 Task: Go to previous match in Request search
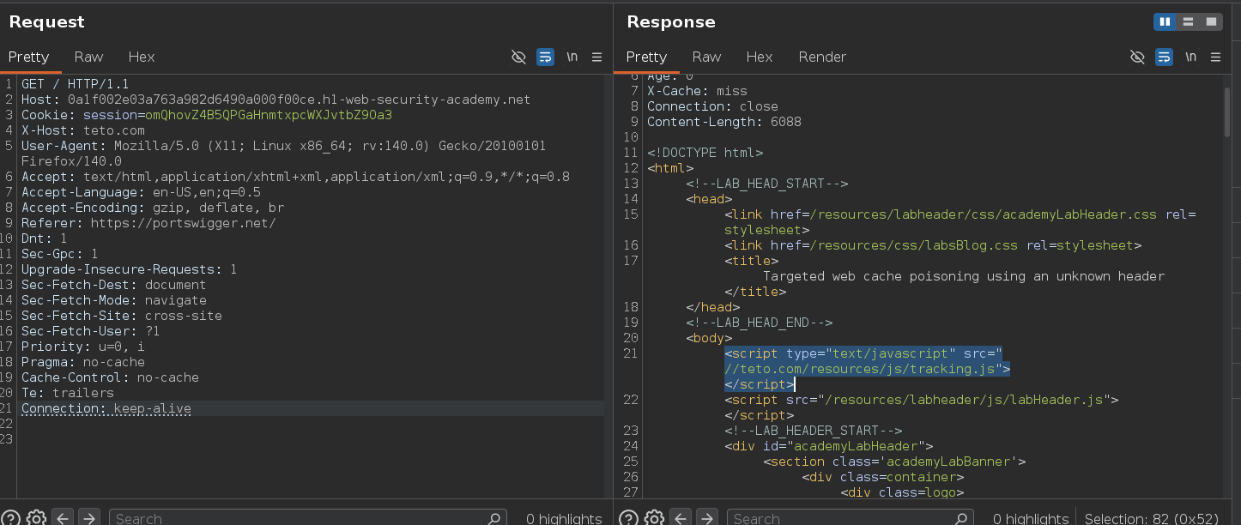[62, 518]
